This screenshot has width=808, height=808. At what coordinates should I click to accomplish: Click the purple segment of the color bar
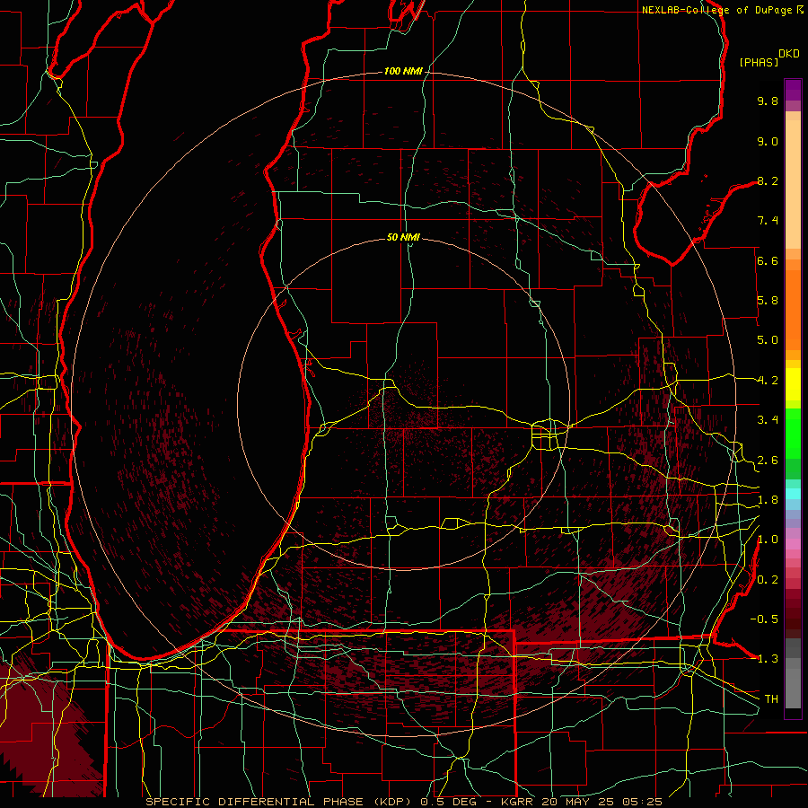tap(793, 90)
